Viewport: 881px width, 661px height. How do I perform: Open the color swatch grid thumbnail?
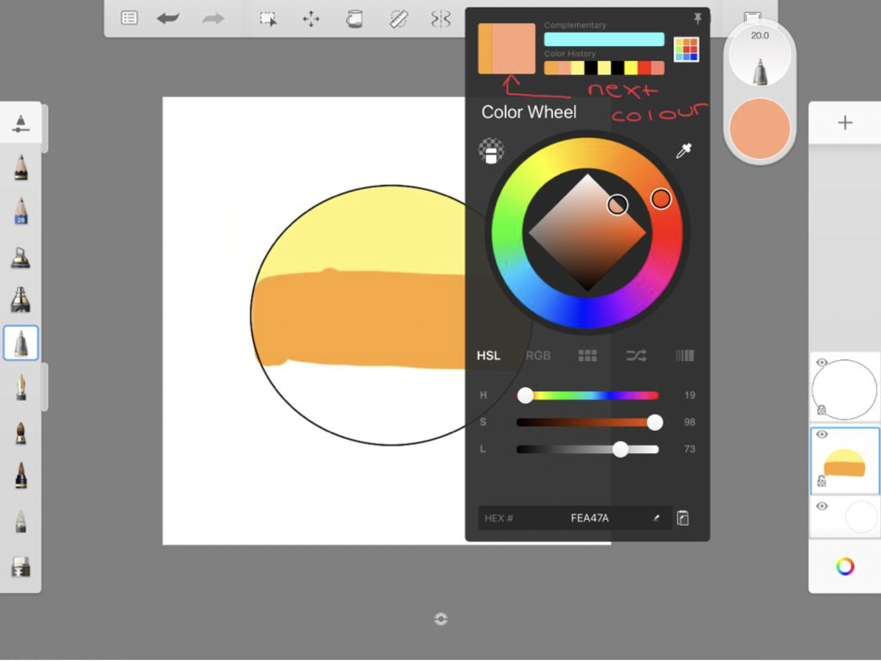(686, 50)
